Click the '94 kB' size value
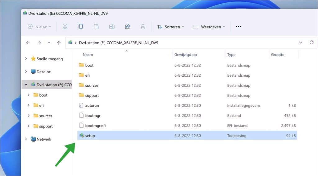 click(291, 136)
